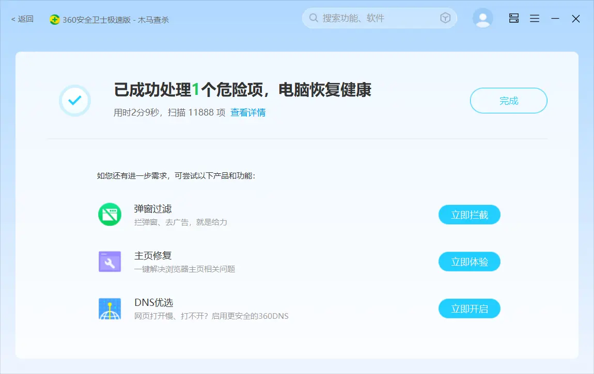Screen dimensions: 594x374
Task: Open the user account avatar
Action: tap(482, 18)
